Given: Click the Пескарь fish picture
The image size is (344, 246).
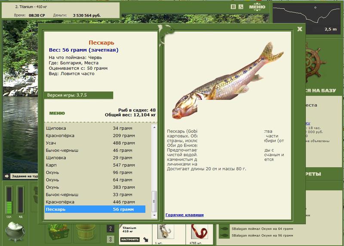Looking at the screenshot, I should click(228, 81).
